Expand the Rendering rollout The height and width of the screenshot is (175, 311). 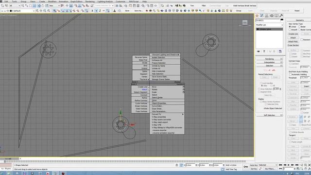269,59
